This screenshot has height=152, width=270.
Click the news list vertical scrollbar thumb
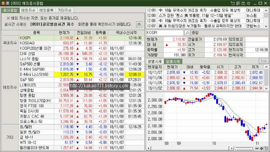tap(266, 15)
